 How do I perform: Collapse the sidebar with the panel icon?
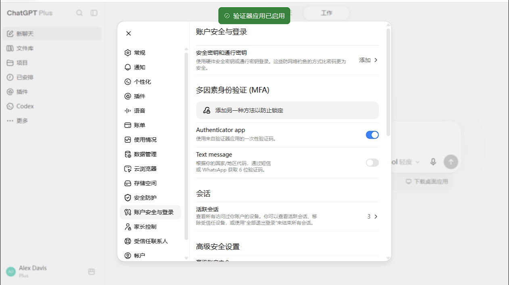point(94,13)
